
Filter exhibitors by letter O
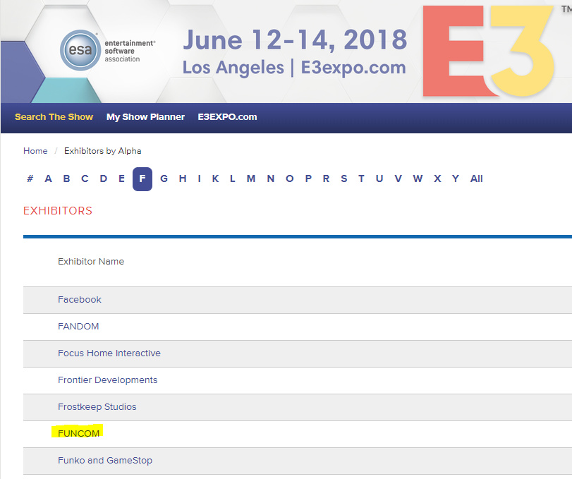tap(290, 178)
